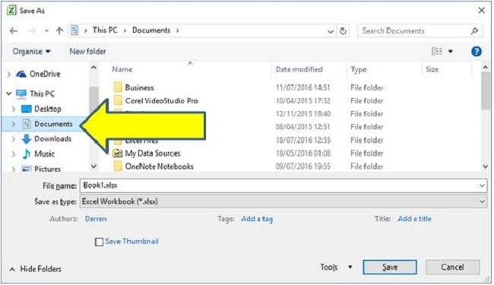Click the Back navigation arrow
The image size is (494, 285).
point(14,31)
